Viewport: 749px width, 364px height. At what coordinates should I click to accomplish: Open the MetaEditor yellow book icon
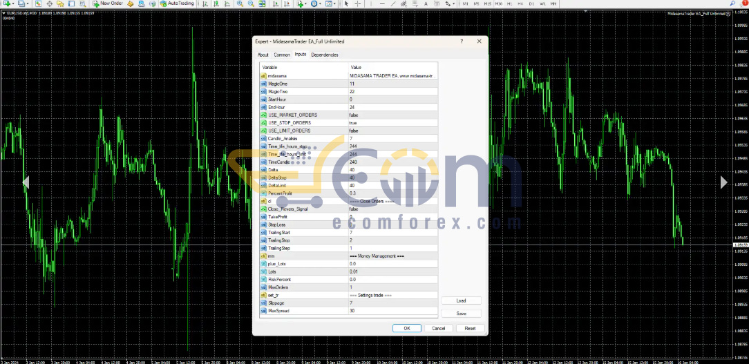130,3
